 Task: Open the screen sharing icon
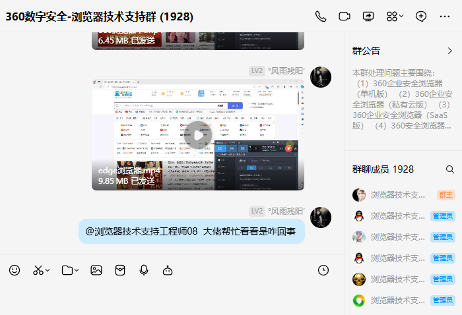368,16
